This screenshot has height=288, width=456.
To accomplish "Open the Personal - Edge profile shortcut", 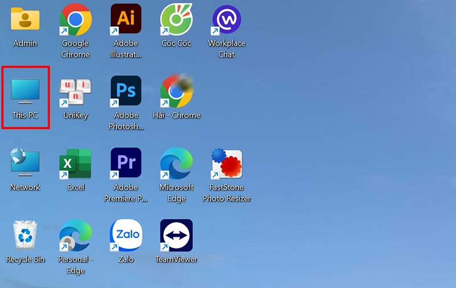I will point(75,235).
